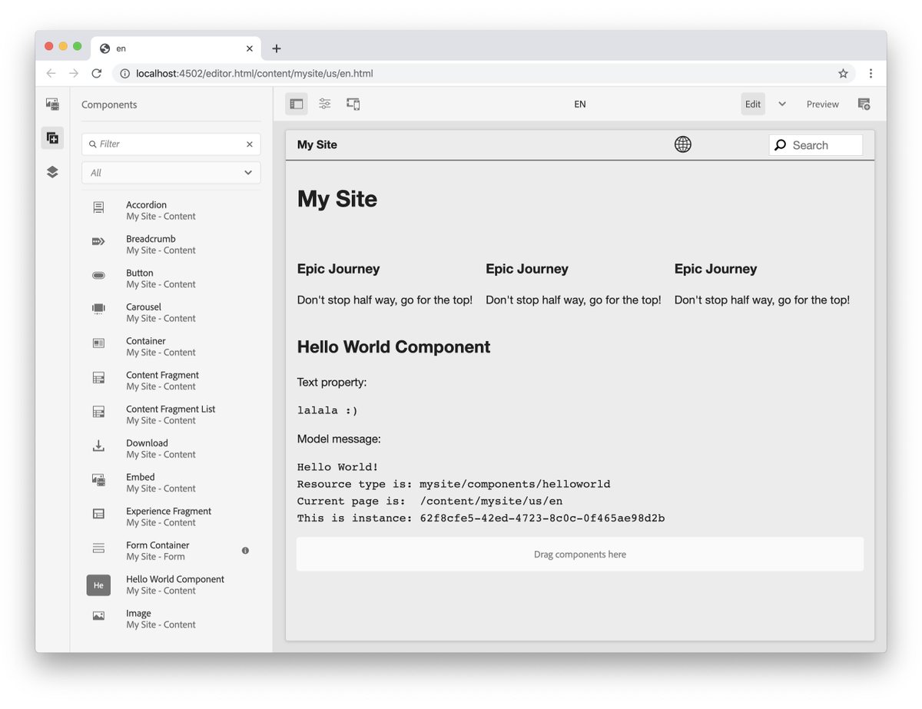Screen dimensions: 922x709
Task: Click the Accordion component label
Action: (146, 205)
